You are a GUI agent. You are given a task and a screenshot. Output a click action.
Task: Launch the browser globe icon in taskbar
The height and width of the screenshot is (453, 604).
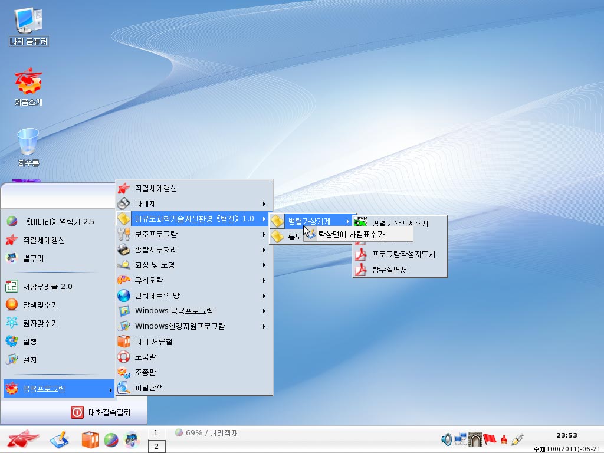click(x=111, y=440)
